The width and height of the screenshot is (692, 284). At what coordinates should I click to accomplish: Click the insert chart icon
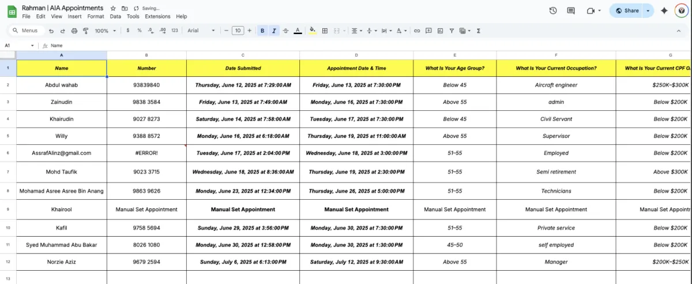(440, 31)
